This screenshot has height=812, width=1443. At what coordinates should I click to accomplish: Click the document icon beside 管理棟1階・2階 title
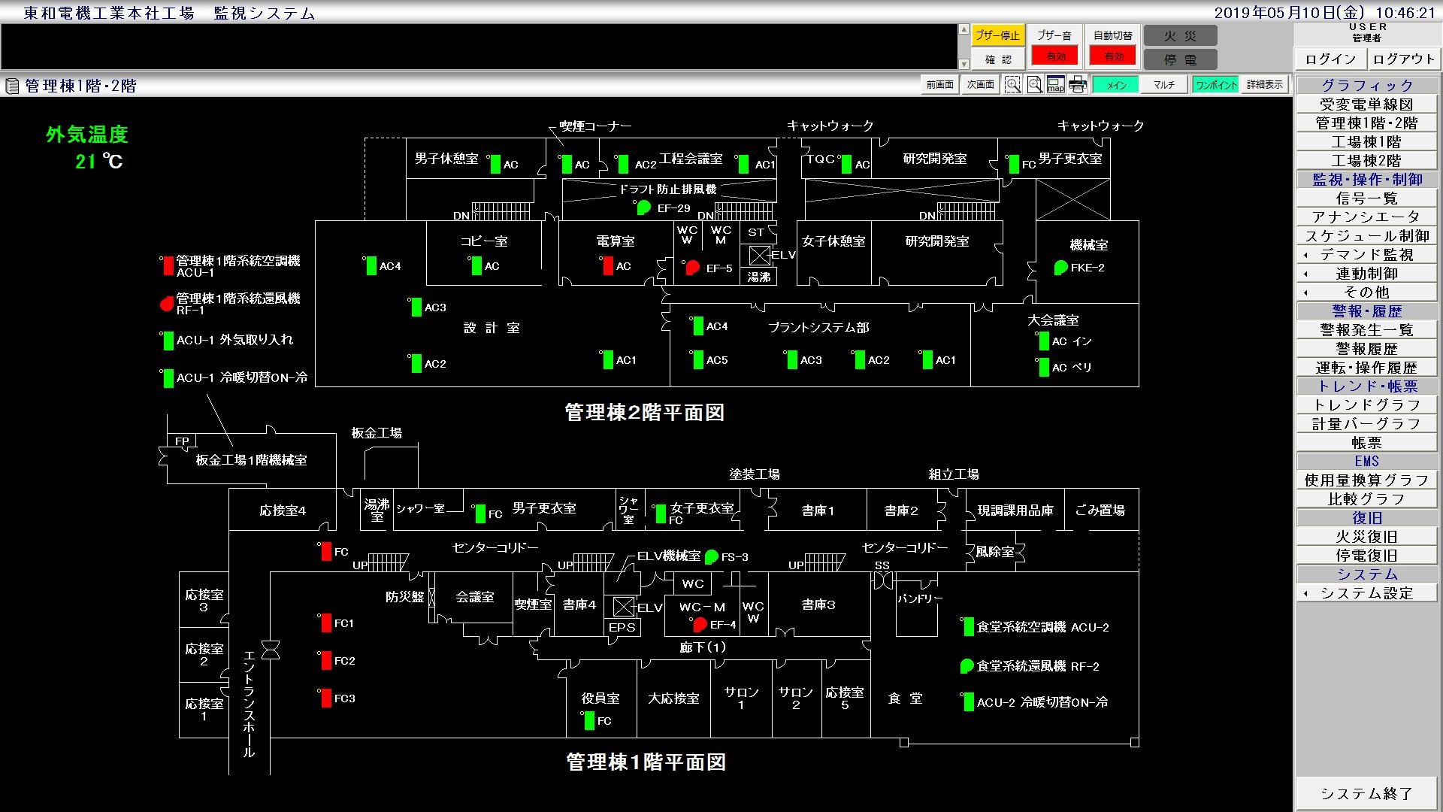click(11, 86)
